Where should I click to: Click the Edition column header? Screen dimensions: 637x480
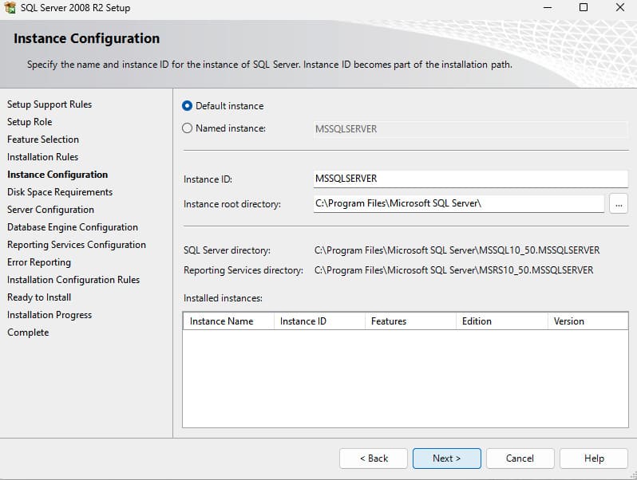click(502, 321)
